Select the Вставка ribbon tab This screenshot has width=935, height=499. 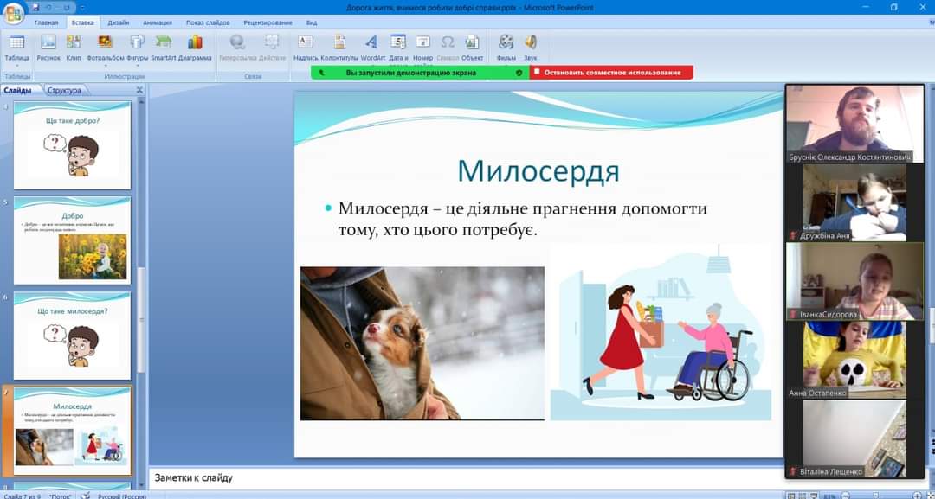click(x=82, y=22)
